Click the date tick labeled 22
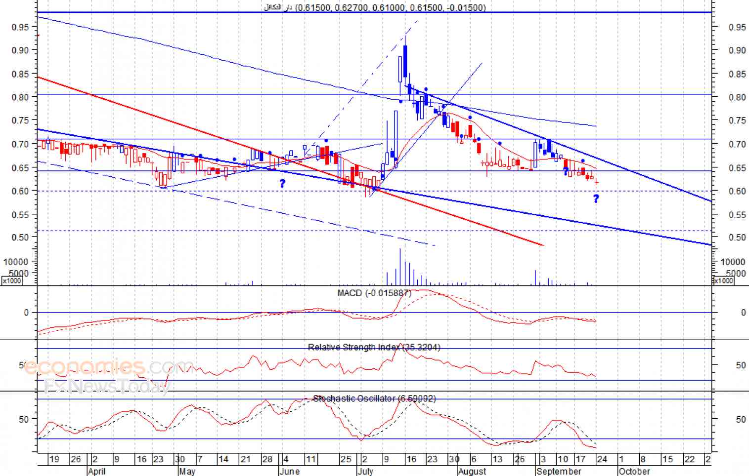The image size is (749, 476). coord(689,459)
